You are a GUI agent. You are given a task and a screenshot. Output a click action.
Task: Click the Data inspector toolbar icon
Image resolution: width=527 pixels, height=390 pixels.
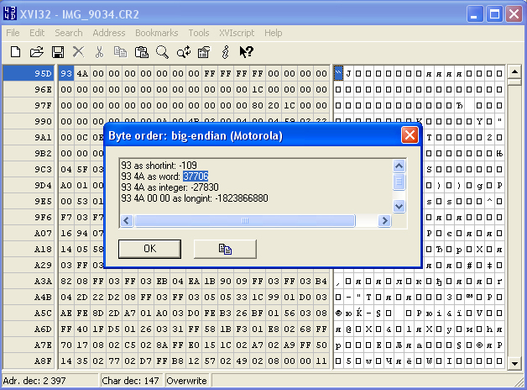click(x=204, y=52)
